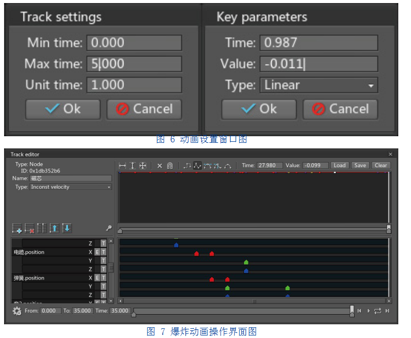
Task: Toggle T button on 电缆.position Y row
Action: (104, 261)
